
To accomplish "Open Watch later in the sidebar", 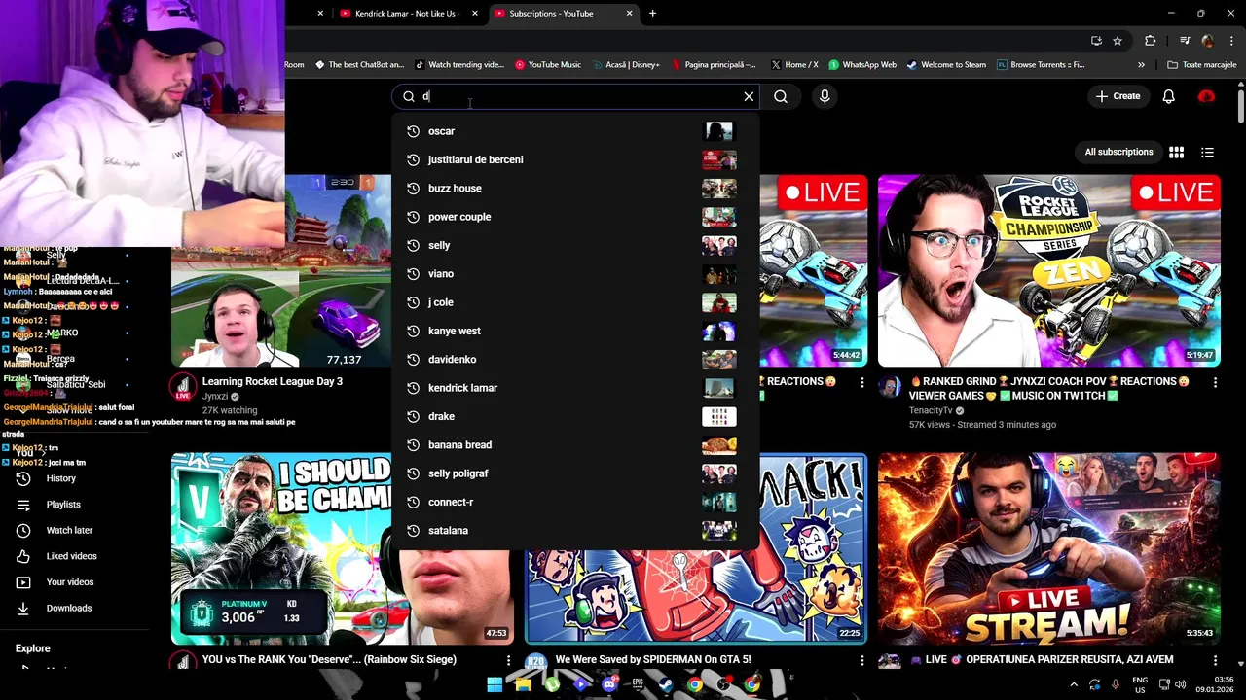I will pyautogui.click(x=68, y=530).
